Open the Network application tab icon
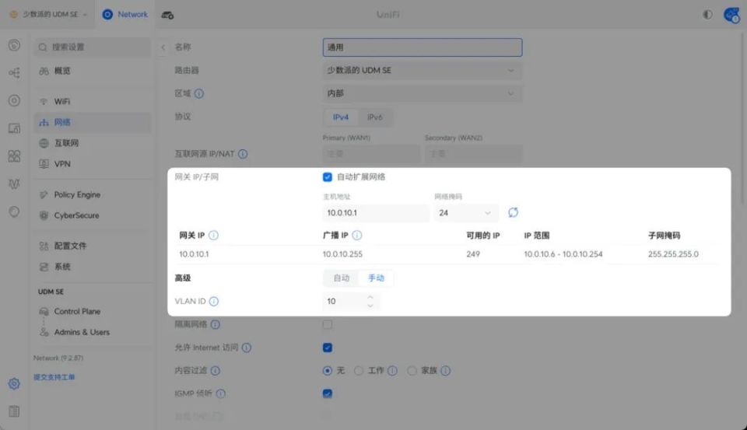Image resolution: width=747 pixels, height=430 pixels. coord(107,15)
